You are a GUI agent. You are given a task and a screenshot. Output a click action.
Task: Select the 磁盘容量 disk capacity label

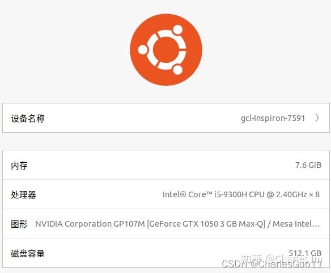28,253
